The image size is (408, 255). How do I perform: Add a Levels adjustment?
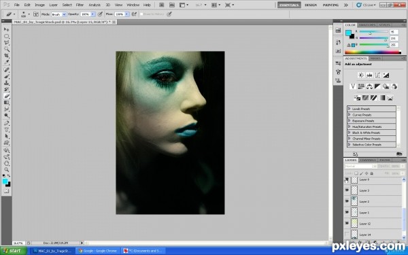coord(369,75)
